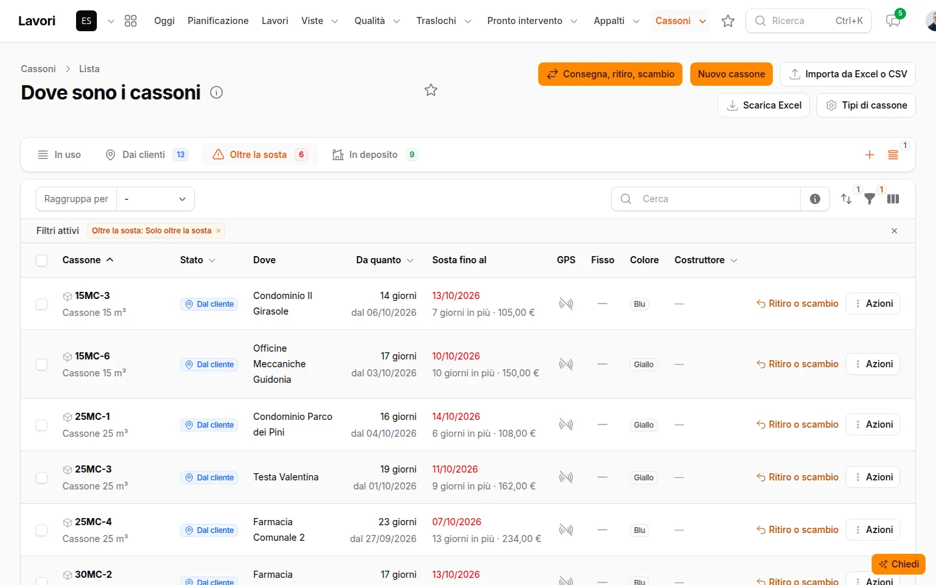Click Ritiro o scambio for 15MC-3
Screen dimensions: 936x585
point(798,304)
